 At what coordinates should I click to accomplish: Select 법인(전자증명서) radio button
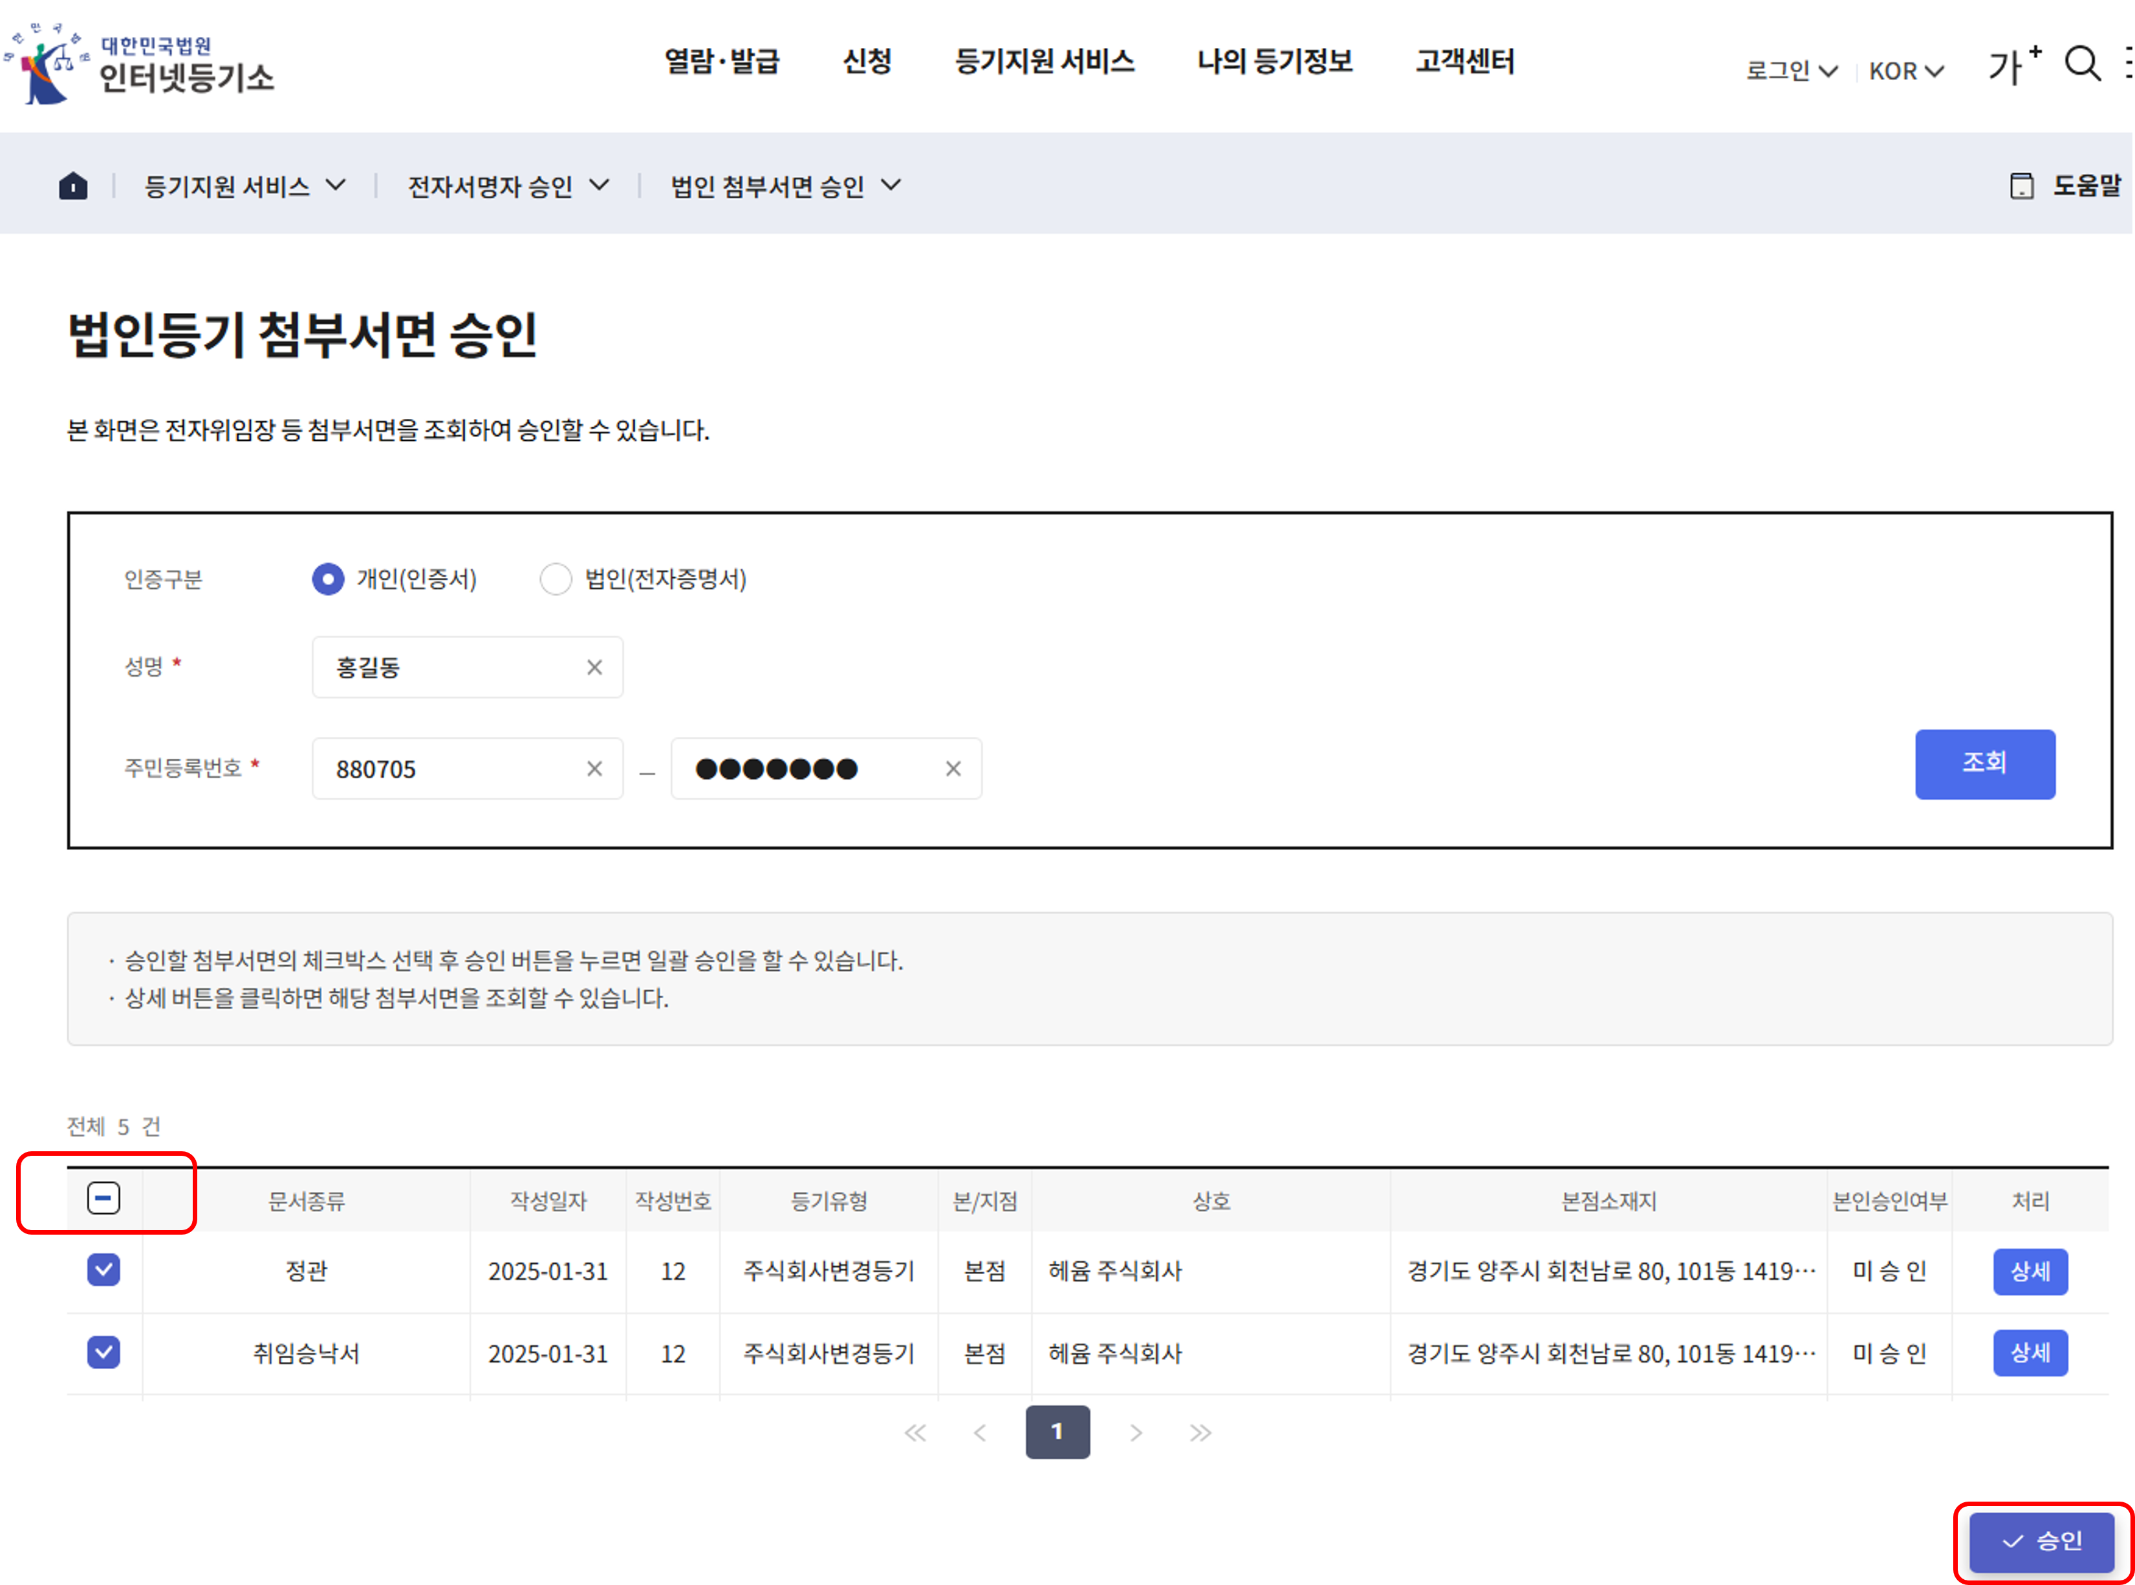556,579
